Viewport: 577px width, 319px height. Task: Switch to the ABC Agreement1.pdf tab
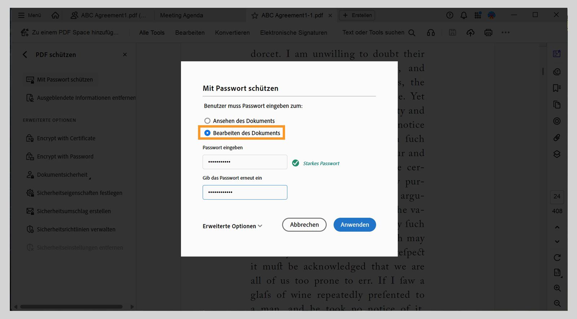109,15
